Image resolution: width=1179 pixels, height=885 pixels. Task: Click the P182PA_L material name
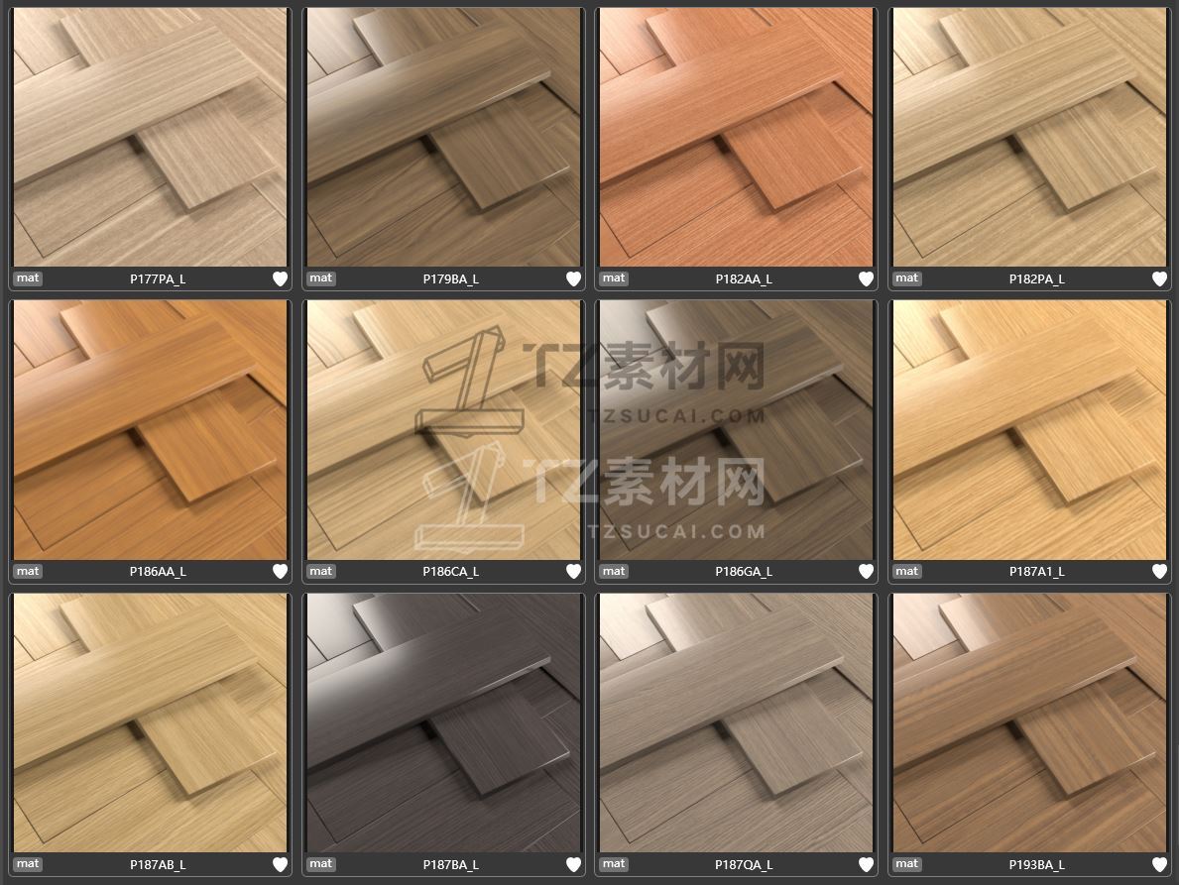(x=1037, y=279)
